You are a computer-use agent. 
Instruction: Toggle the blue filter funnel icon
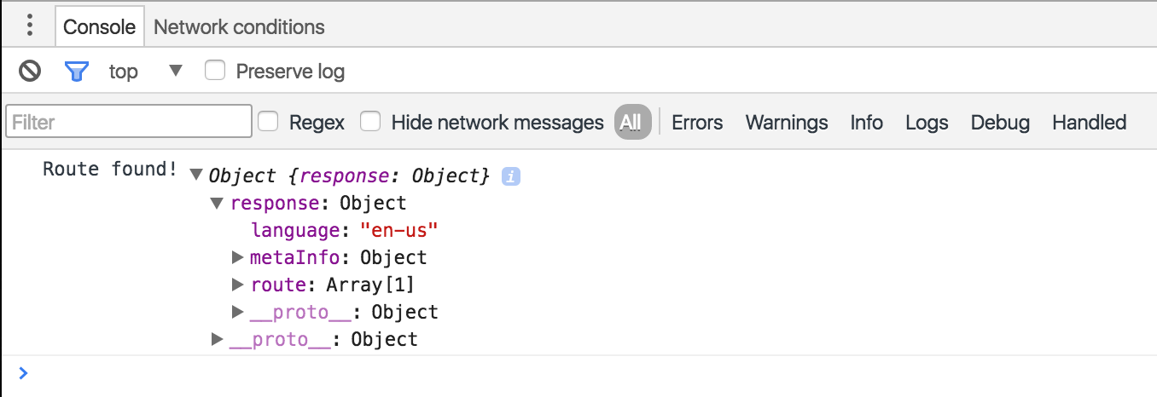tap(77, 71)
